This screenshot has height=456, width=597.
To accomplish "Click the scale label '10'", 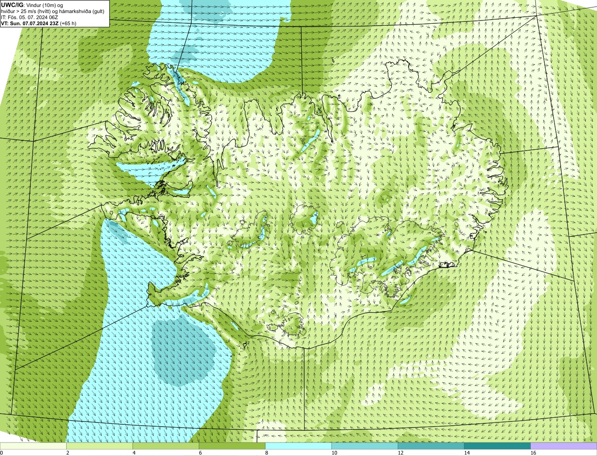I will 334,453.
